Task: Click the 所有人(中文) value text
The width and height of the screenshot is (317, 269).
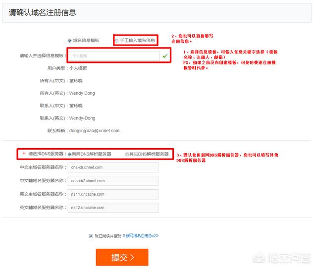Action: 76,81
